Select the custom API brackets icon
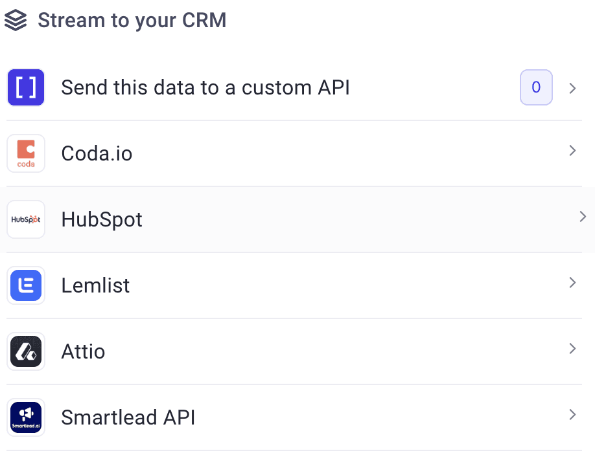The width and height of the screenshot is (595, 453). (25, 87)
